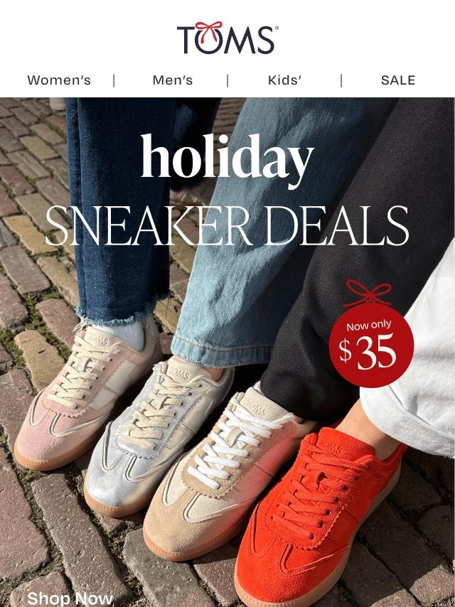Image resolution: width=455 pixels, height=607 pixels.
Task: Open the Women's category link
Action: 59,80
